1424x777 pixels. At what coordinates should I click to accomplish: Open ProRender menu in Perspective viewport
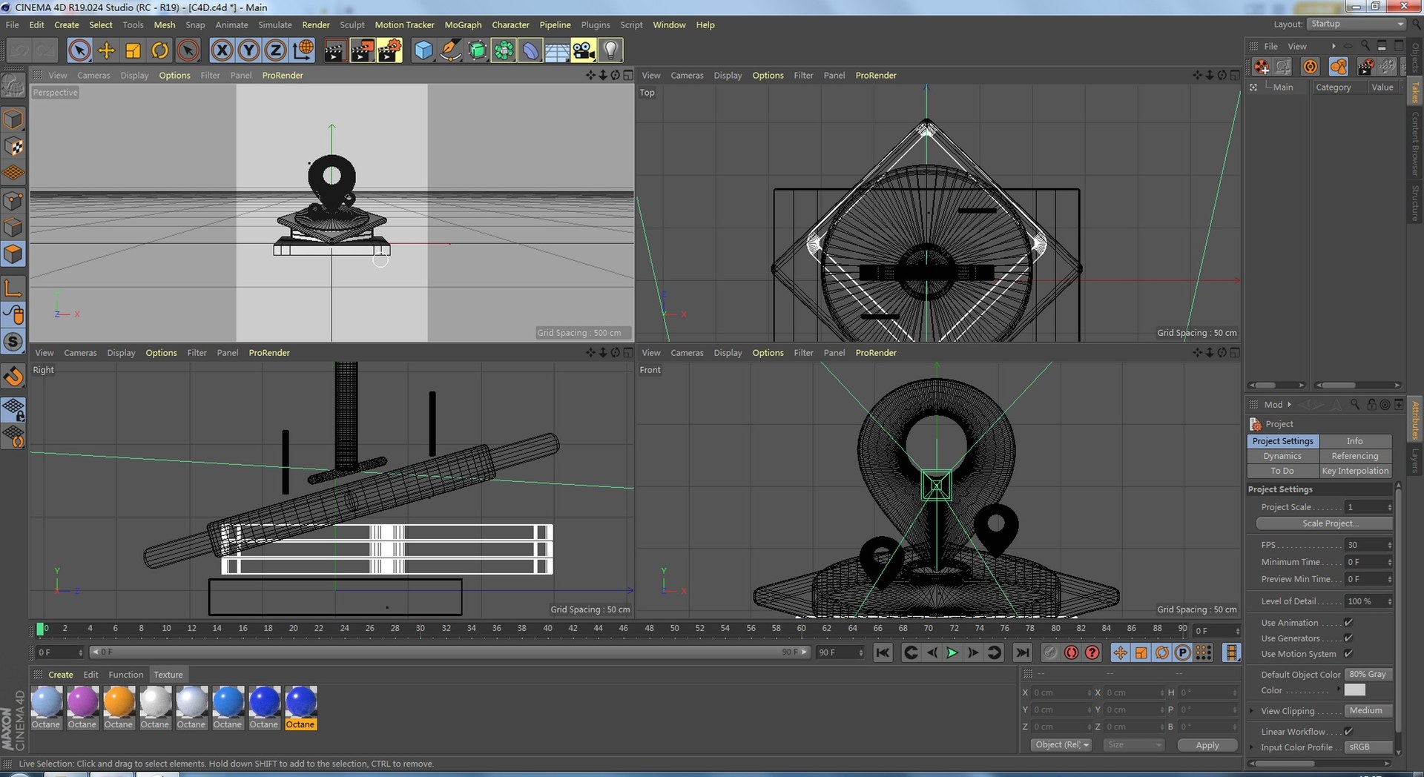coord(283,76)
